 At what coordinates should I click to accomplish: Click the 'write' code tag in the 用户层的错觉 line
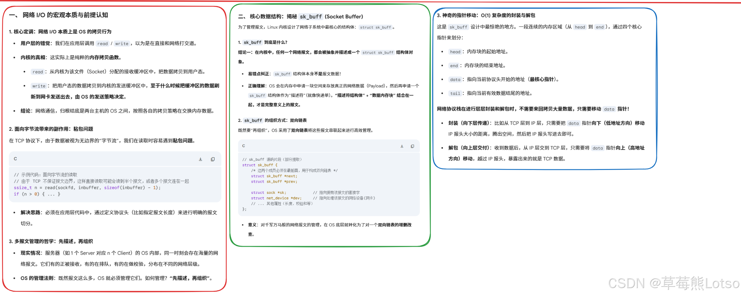coord(122,43)
